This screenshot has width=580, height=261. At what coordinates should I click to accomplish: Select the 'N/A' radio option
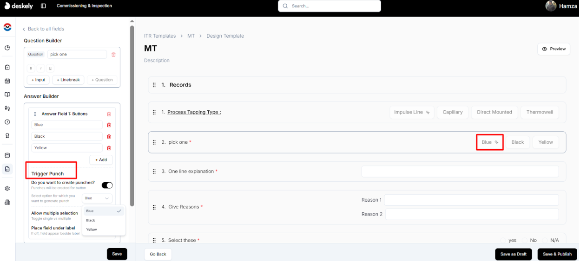coord(545,241)
